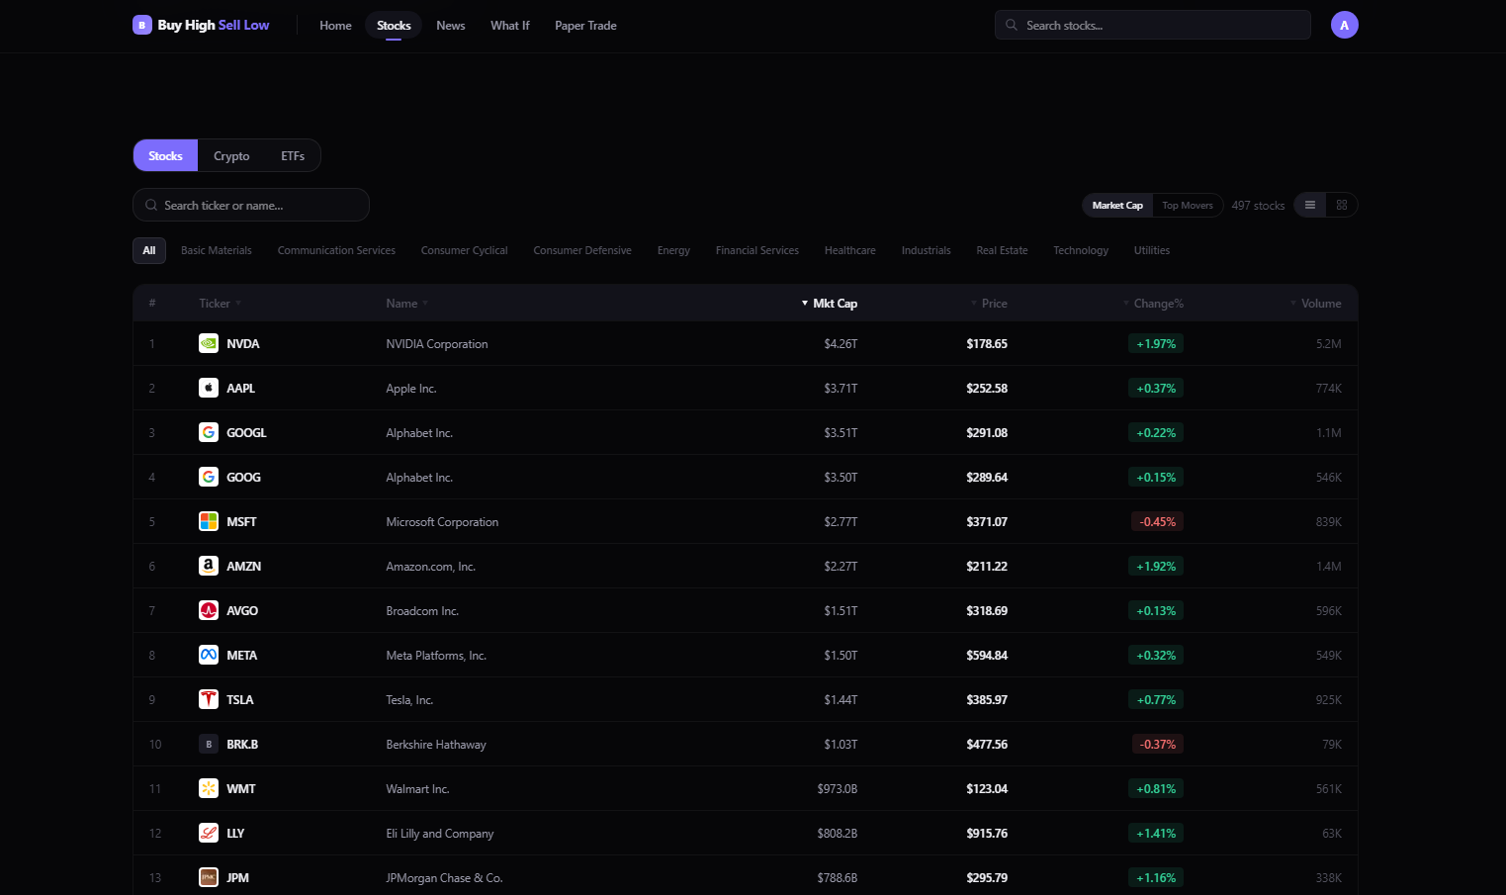The image size is (1506, 895).
Task: Click the -0.37% change badge for BRK.B
Action: (x=1157, y=744)
